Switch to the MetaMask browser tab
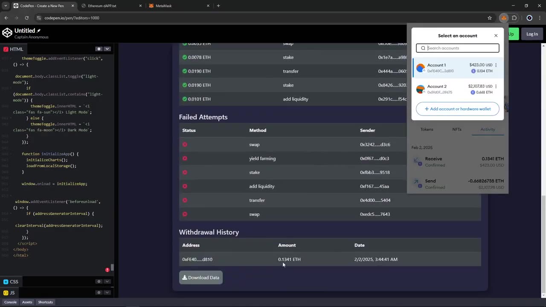 pos(178,6)
